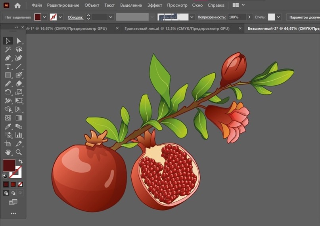The image size is (320, 226).
Task: Set paint mode to None
Action: tap(20, 184)
